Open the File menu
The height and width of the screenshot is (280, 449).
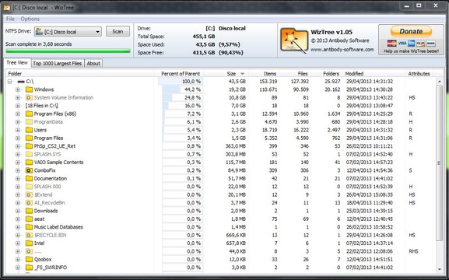click(10, 19)
